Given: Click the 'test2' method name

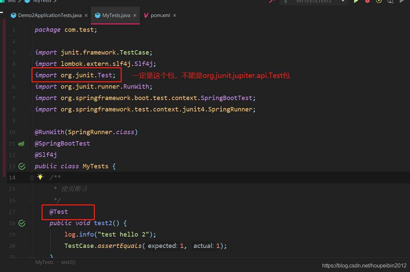Looking at the screenshot, I should (103, 223).
